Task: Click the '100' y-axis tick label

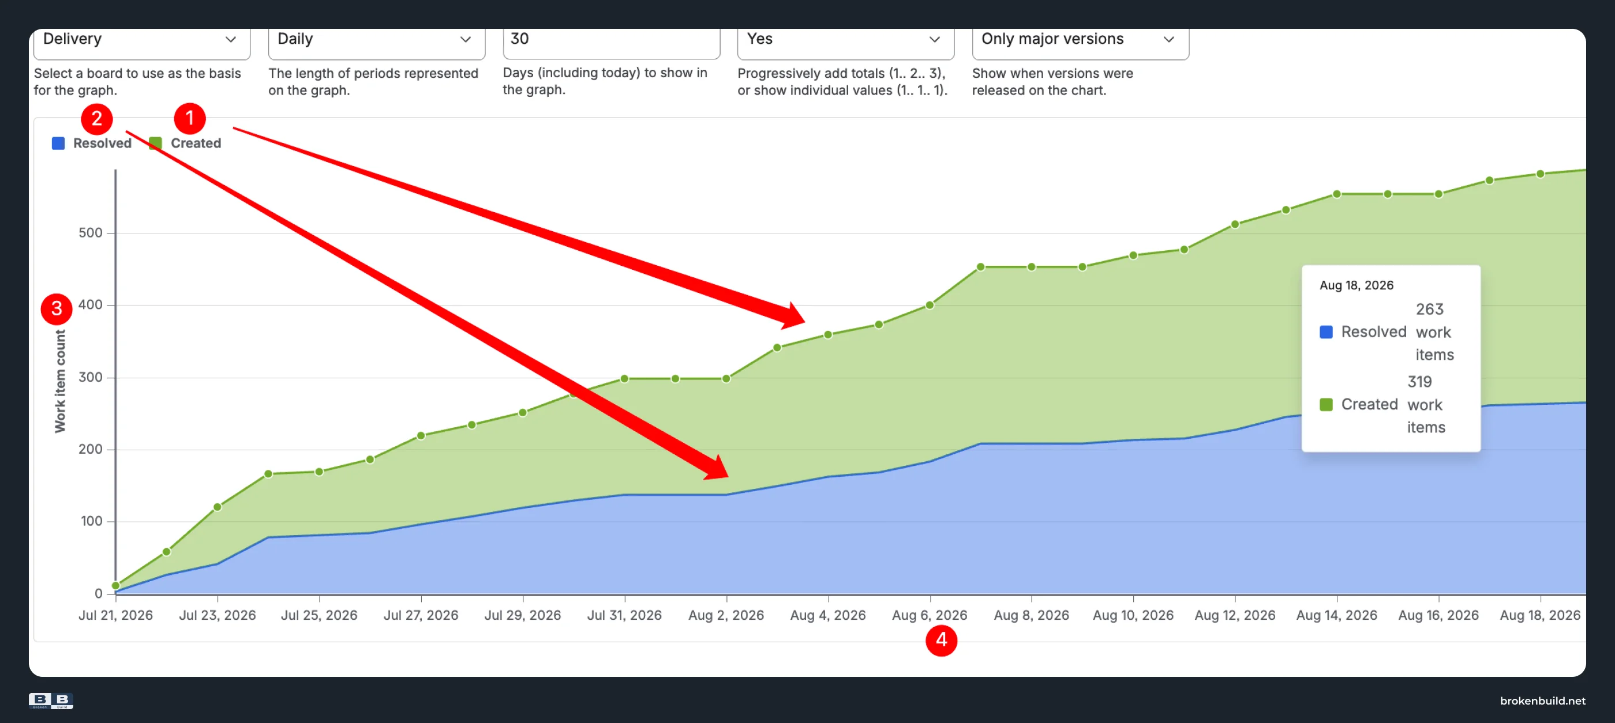Action: coord(92,521)
